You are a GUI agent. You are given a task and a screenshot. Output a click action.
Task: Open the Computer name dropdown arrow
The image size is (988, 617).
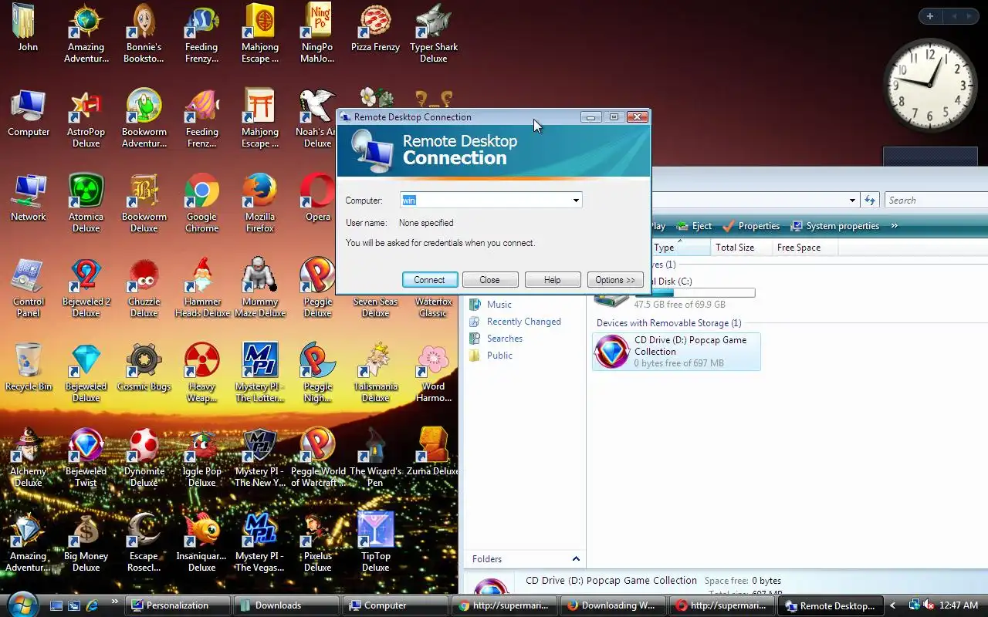[x=576, y=201]
